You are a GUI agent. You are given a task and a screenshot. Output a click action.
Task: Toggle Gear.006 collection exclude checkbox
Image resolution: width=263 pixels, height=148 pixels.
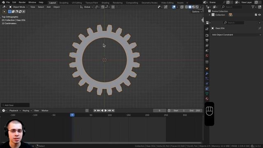256,15
